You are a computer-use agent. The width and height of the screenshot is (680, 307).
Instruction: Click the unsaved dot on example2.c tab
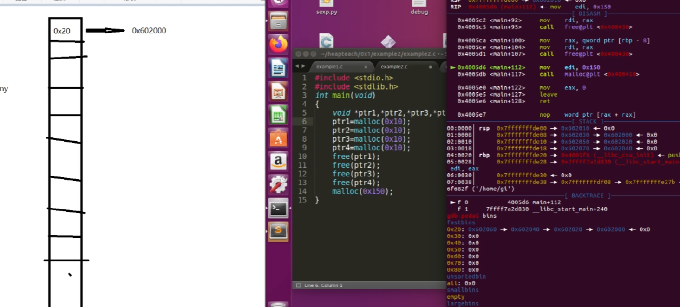coord(430,67)
